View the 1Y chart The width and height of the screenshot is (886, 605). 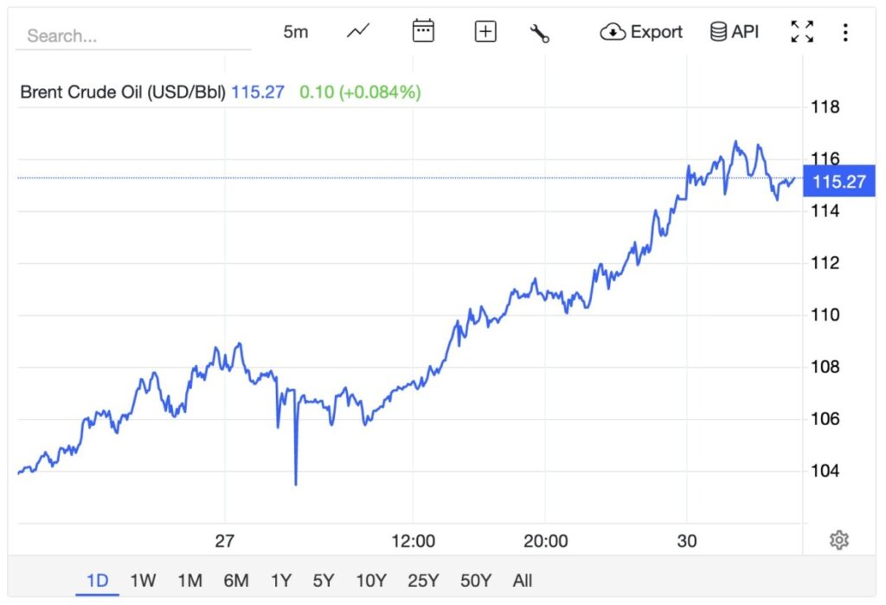pyautogui.click(x=280, y=581)
